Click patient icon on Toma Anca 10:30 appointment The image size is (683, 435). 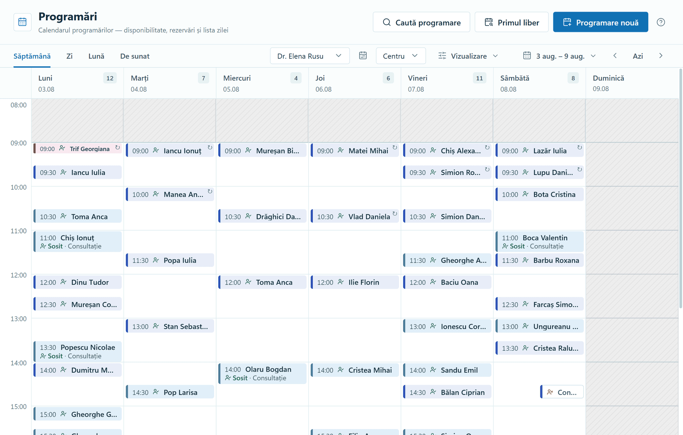63,216
